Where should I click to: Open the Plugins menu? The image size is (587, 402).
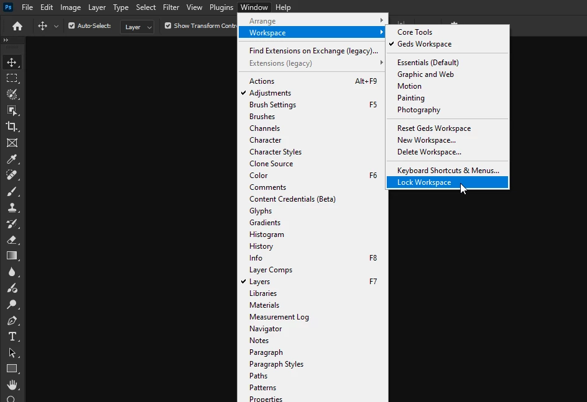click(x=221, y=7)
